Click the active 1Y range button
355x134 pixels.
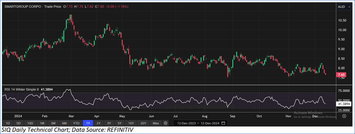click(x=88, y=123)
